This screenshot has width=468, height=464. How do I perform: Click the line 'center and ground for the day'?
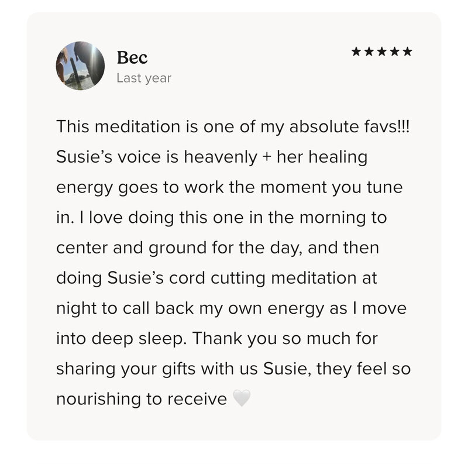[178, 248]
